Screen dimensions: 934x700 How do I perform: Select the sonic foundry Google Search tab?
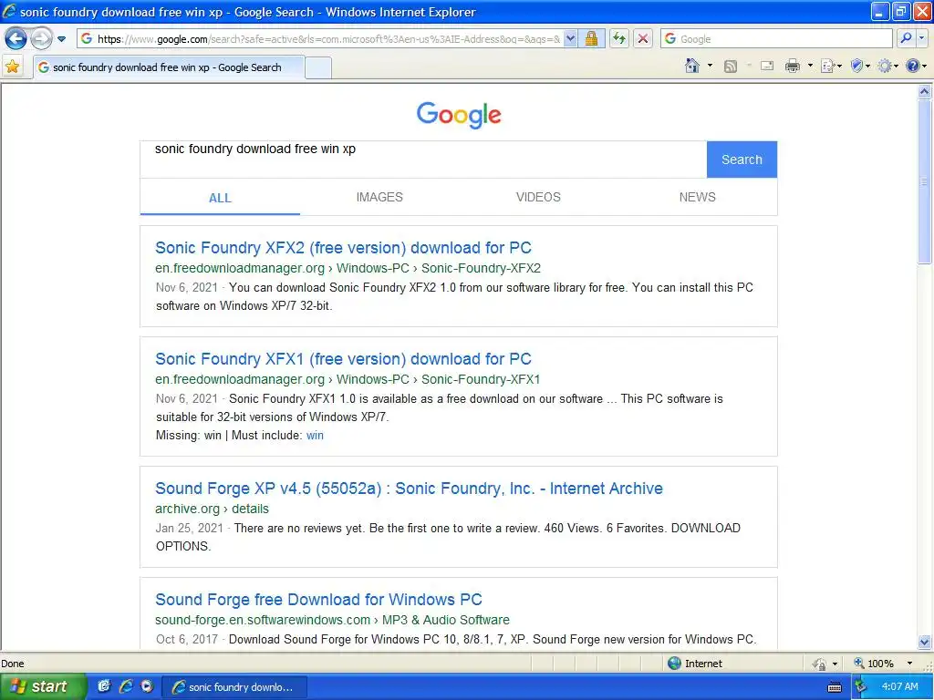(x=169, y=67)
